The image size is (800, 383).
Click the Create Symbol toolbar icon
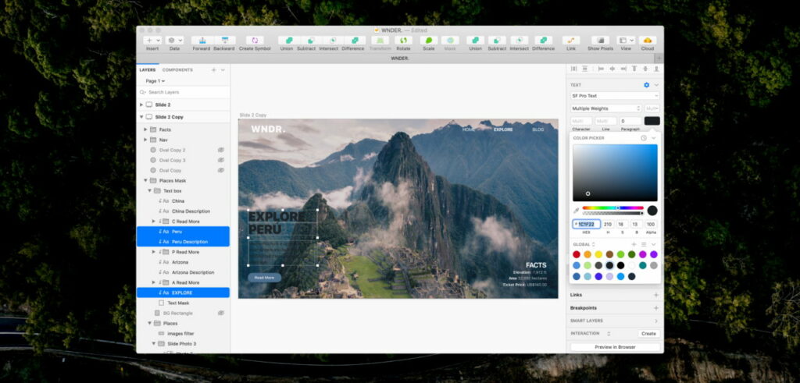click(x=255, y=40)
